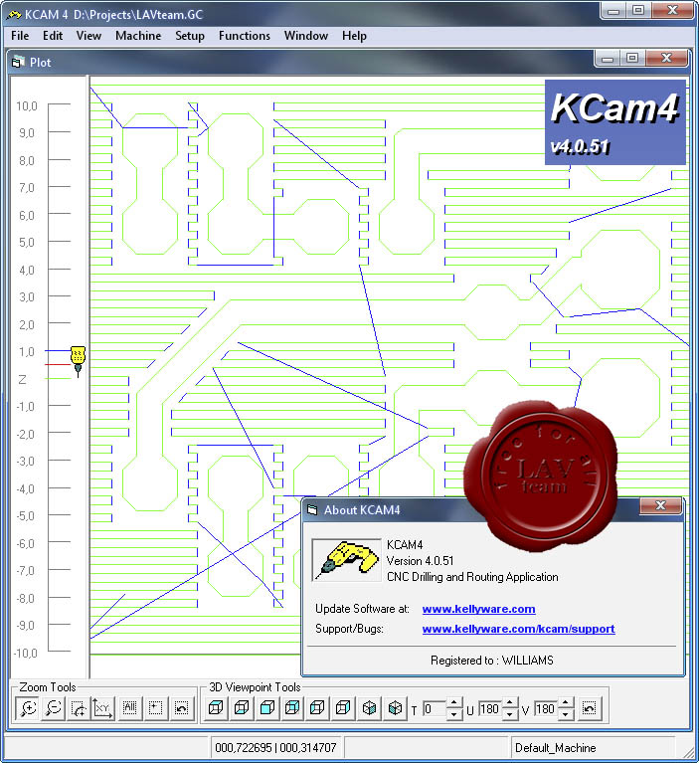The height and width of the screenshot is (763, 699).
Task: Select the fifth 3D viewpoint cube
Action: pyautogui.click(x=317, y=707)
